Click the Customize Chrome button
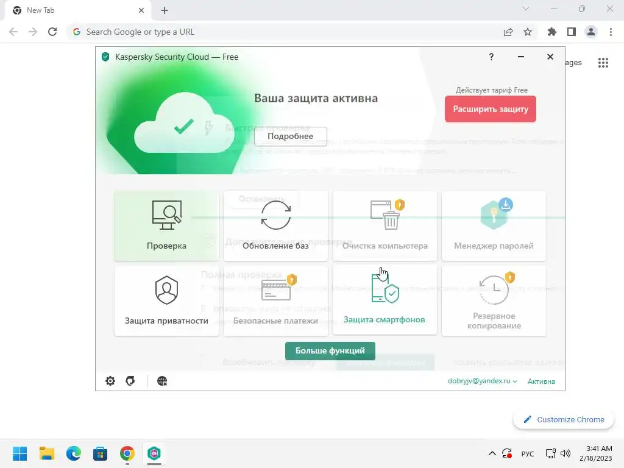The image size is (624, 468). (564, 419)
